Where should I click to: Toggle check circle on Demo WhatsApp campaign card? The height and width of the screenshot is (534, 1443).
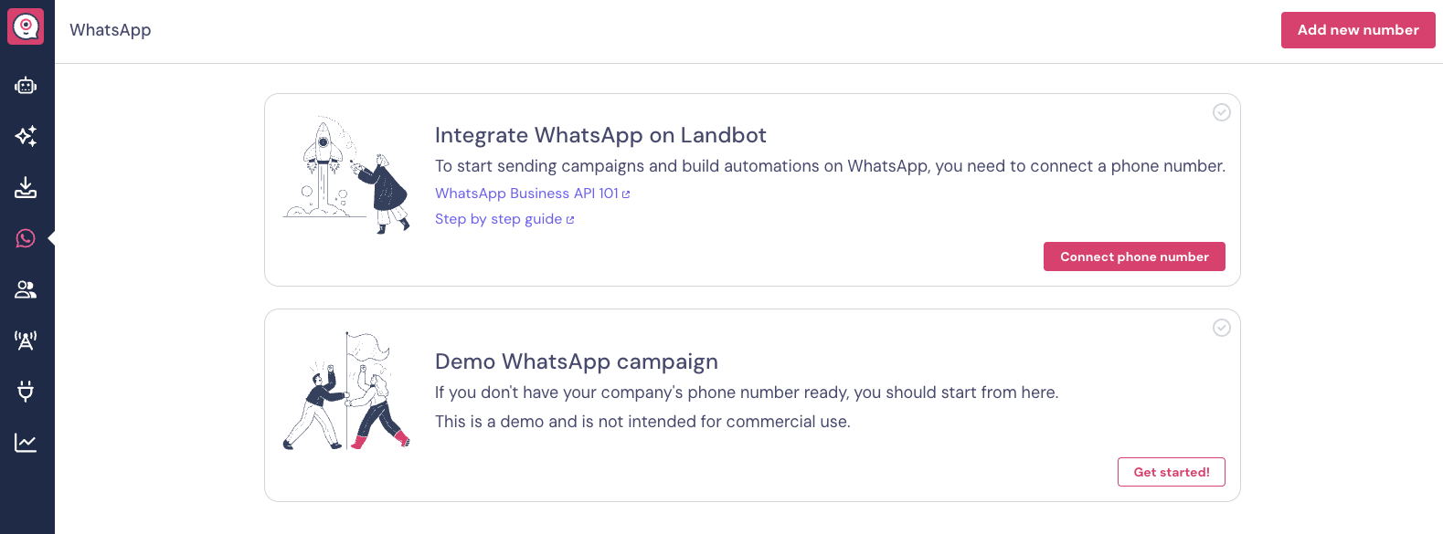pos(1221,328)
